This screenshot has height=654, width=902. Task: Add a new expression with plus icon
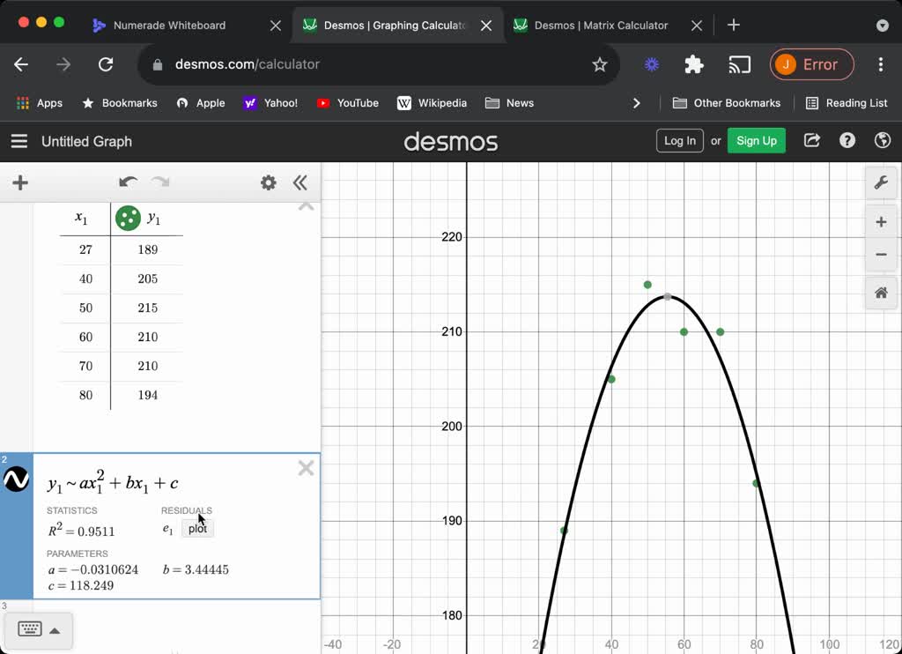click(x=20, y=183)
